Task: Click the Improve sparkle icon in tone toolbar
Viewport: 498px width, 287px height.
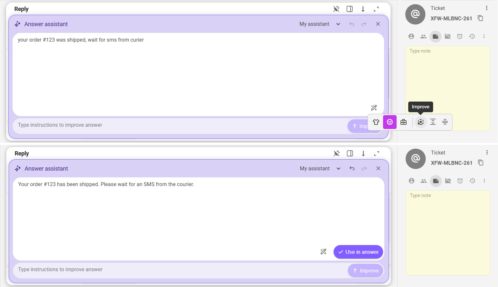Action: [x=420, y=122]
